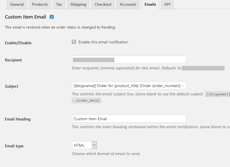230x167 pixels.
Task: Switch to the General tab
Action: coord(17,4)
